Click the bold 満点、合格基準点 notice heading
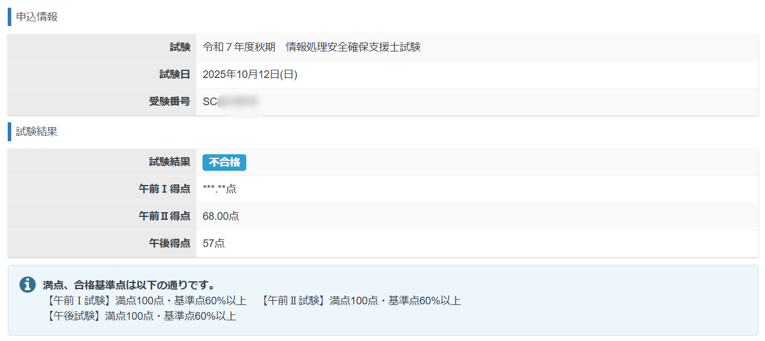Image resolution: width=765 pixels, height=341 pixels. pos(128,285)
